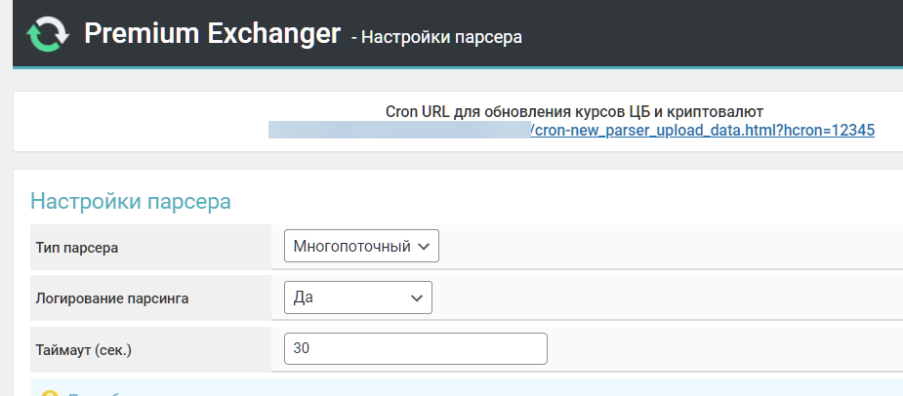Screen dimensions: 903x396
Task: Click the chevron arrow in the Многопоточный dropdown
Action: coord(424,247)
